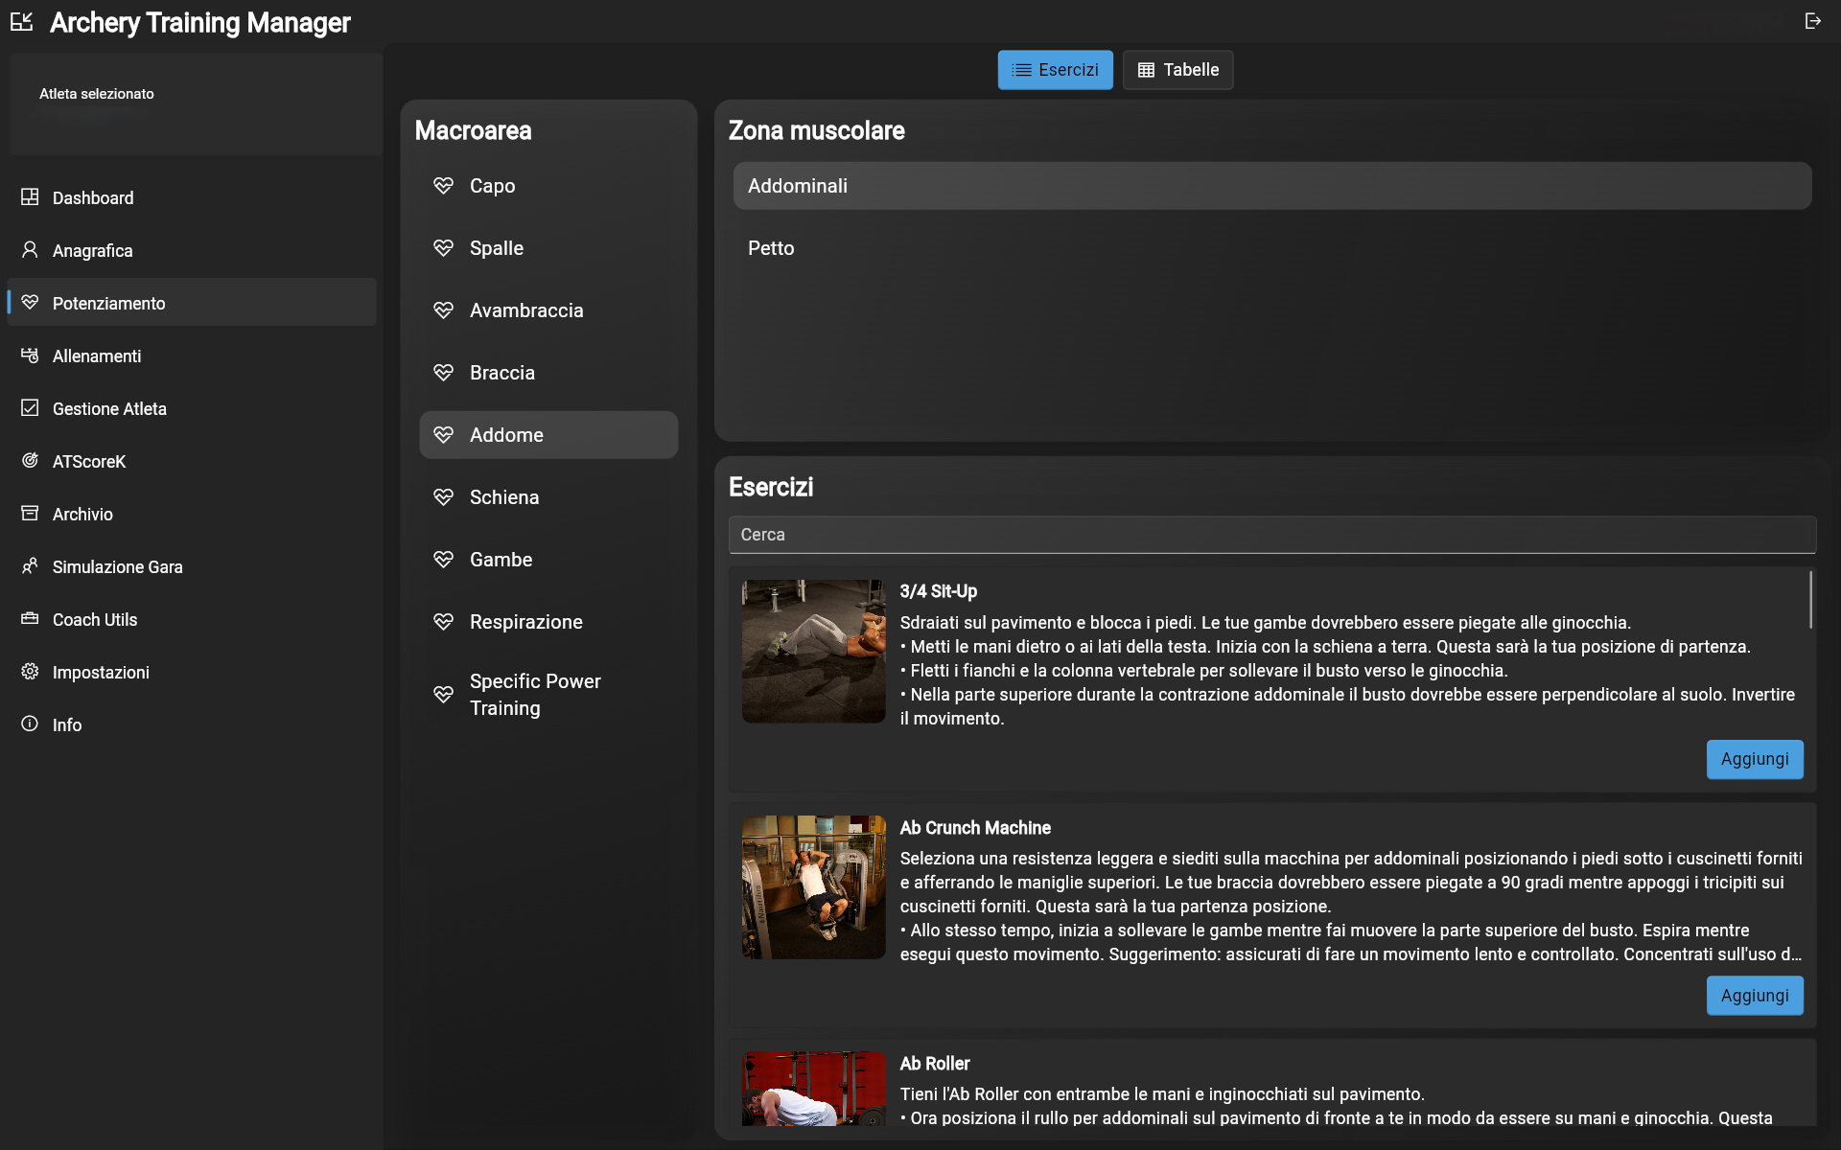
Task: Click the heart icon beside Avambraccia
Action: pos(443,310)
